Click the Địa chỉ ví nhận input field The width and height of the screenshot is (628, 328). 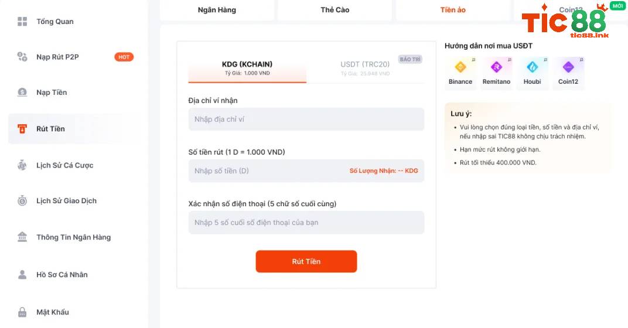306,119
